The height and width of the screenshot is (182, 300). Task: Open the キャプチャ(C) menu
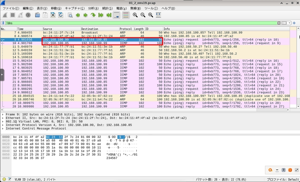coord(75,8)
